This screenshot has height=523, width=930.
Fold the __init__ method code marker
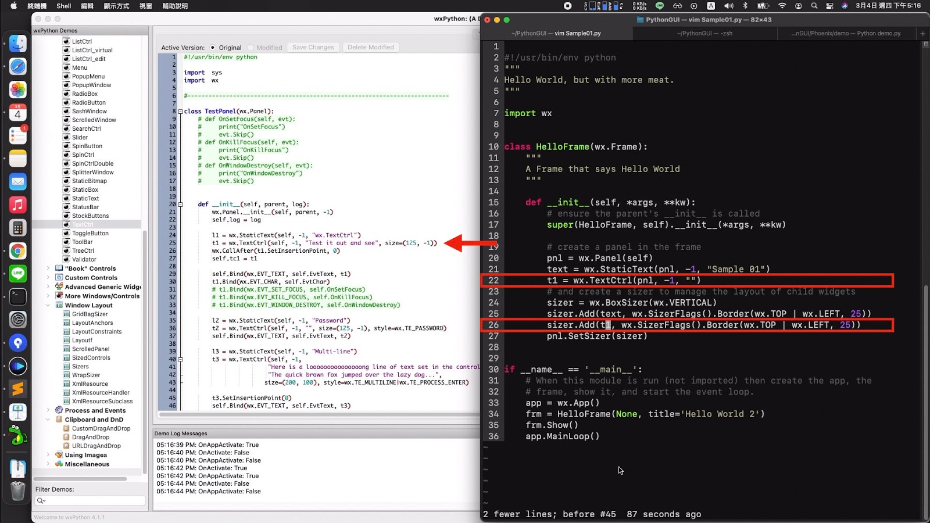(180, 205)
